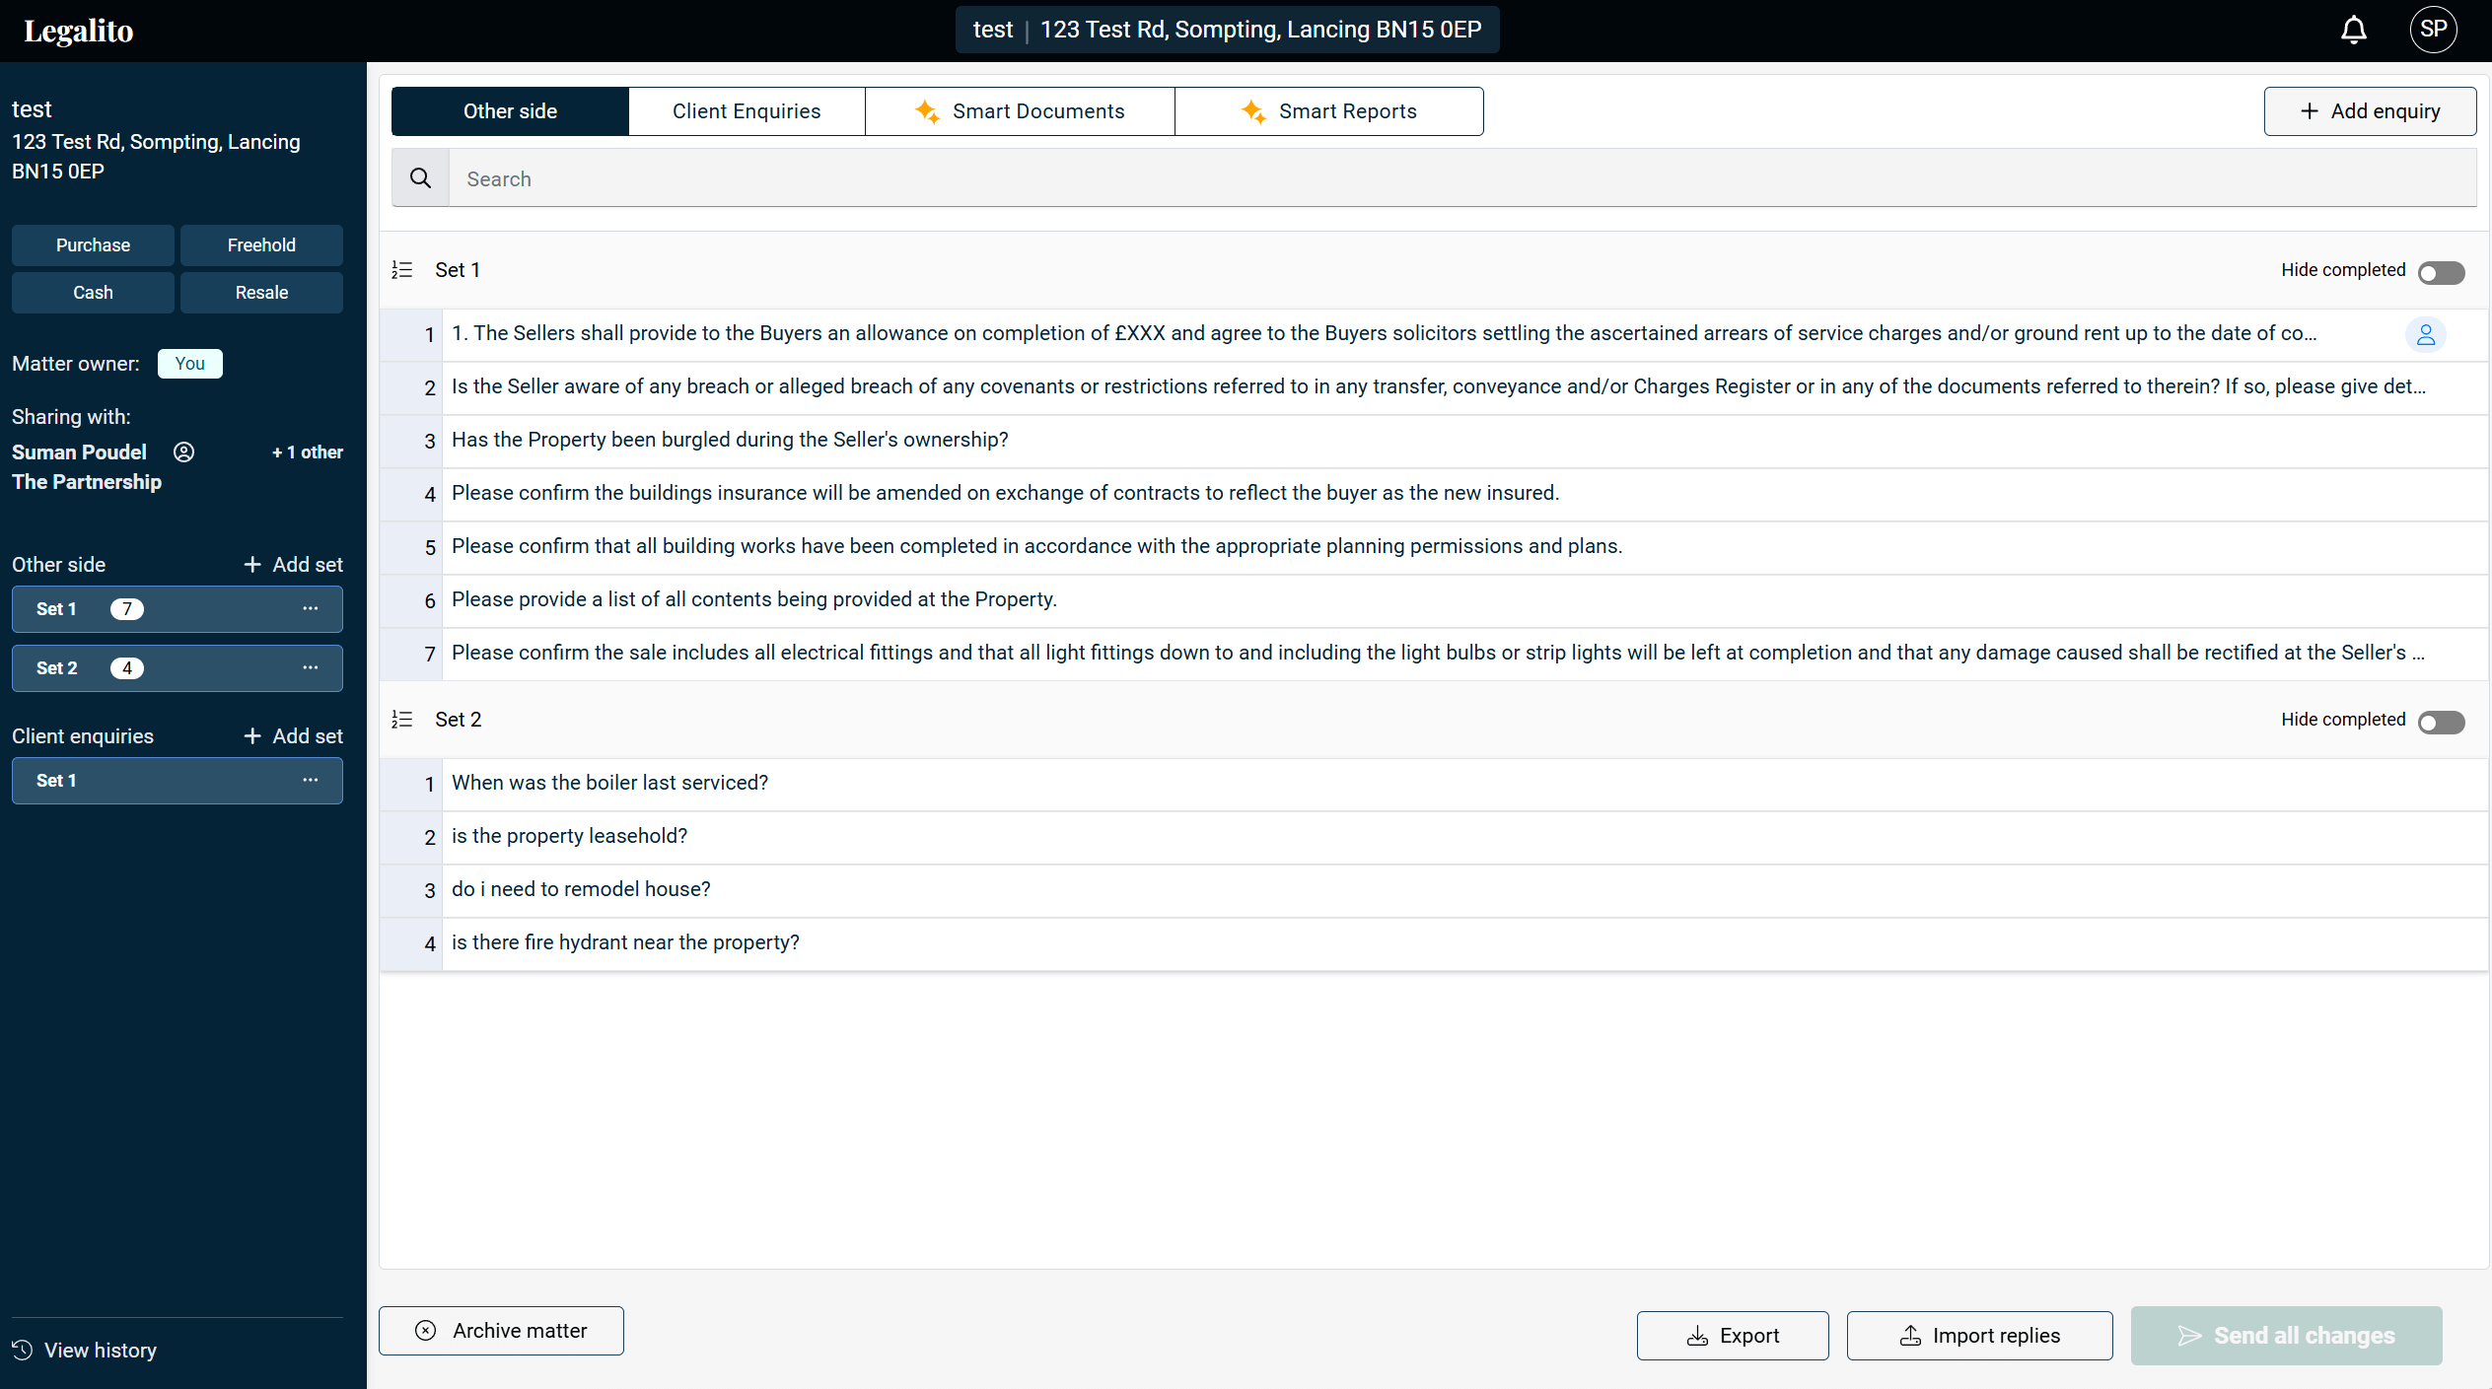Click Add set under Other side

click(x=293, y=565)
